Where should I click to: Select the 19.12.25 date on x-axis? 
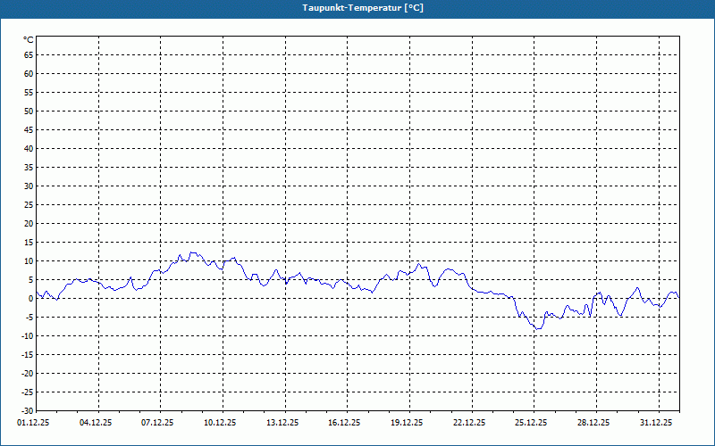click(407, 423)
